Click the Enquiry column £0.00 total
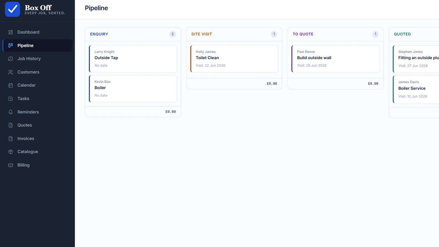 171,112
